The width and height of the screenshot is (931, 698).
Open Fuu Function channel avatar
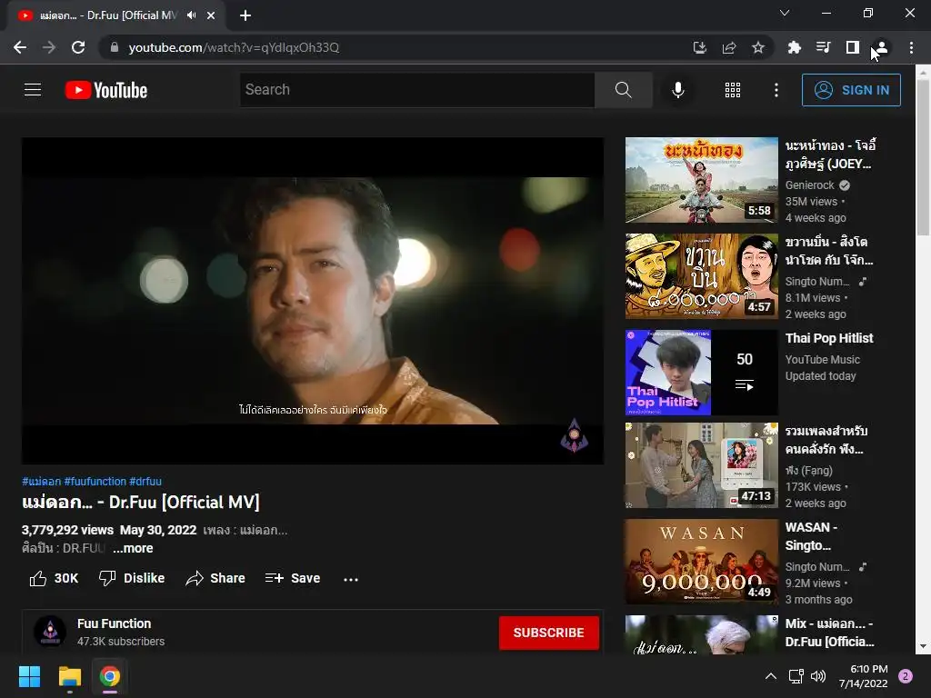tap(50, 632)
